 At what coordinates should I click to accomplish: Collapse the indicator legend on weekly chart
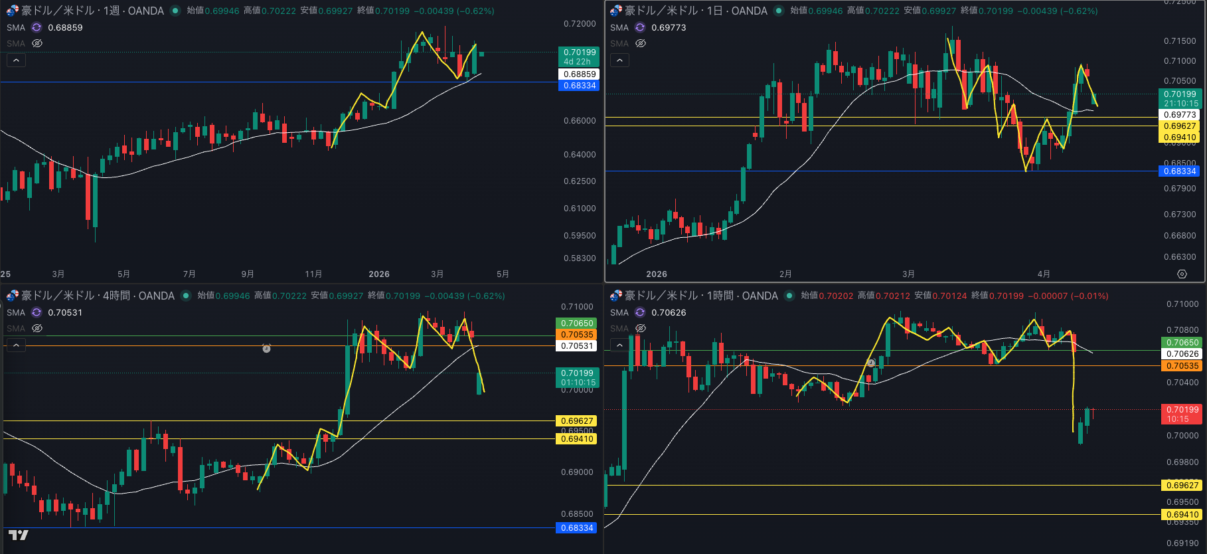[16, 60]
